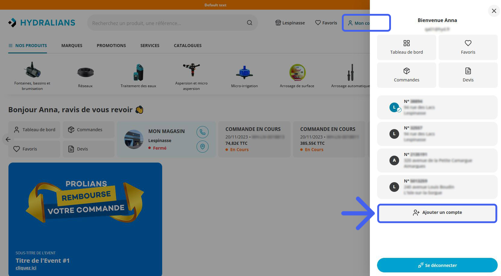Open the Catalogues menu item
This screenshot has width=501, height=276.
pyautogui.click(x=187, y=46)
